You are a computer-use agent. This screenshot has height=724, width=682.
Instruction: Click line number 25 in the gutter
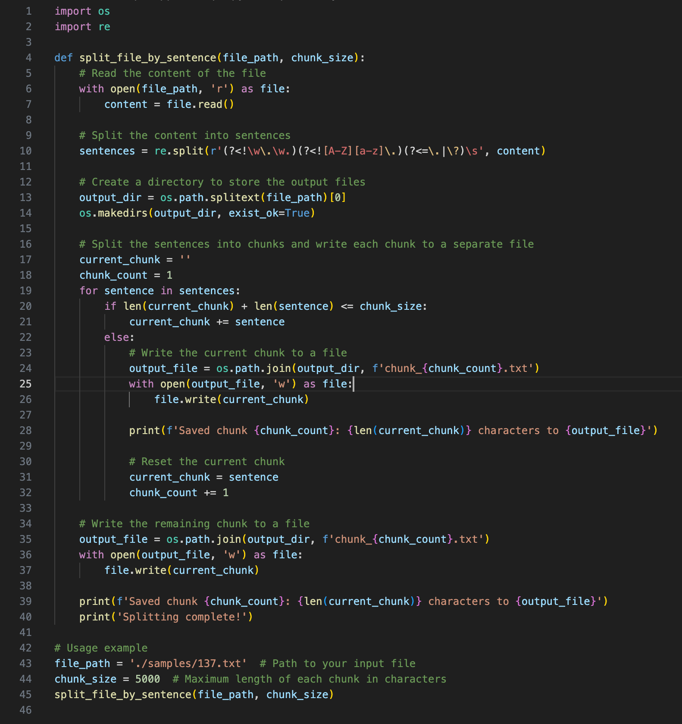coord(25,384)
